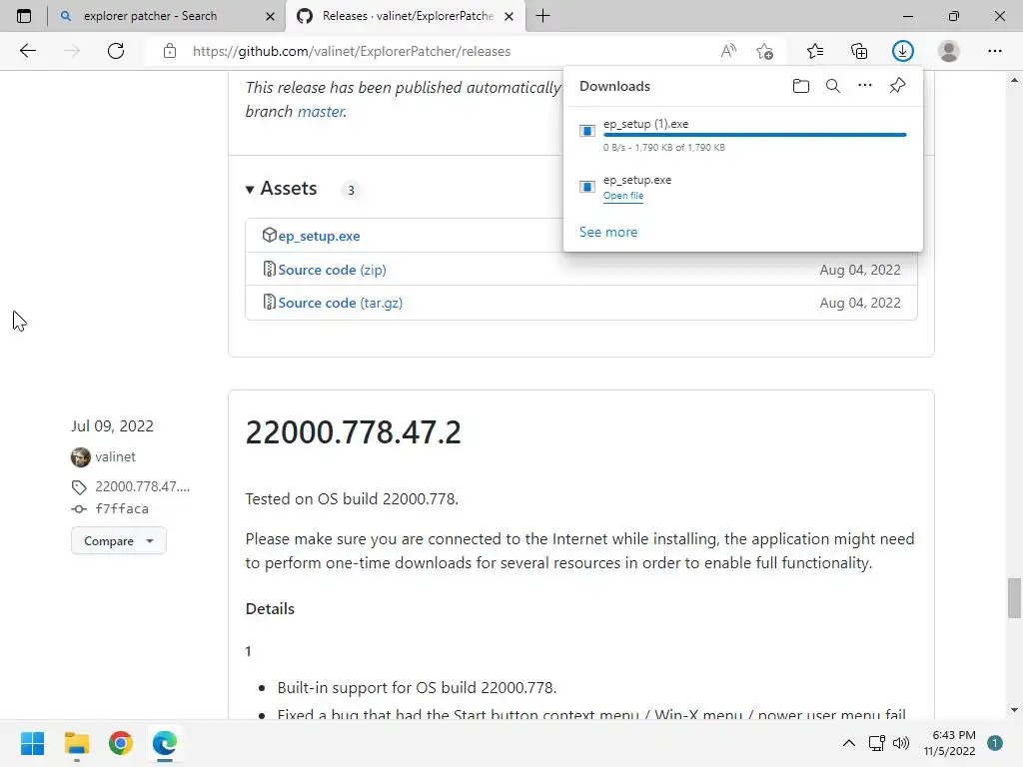Click valinet's avatar image
The height and width of the screenshot is (767, 1023).
pyautogui.click(x=80, y=457)
